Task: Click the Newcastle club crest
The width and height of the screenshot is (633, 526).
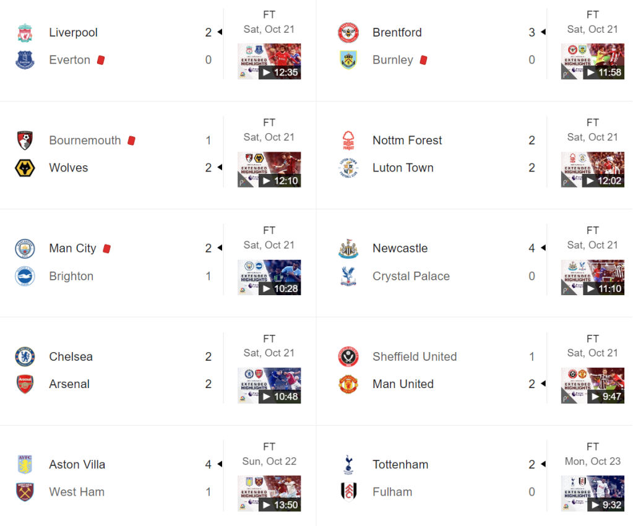Action: point(348,249)
